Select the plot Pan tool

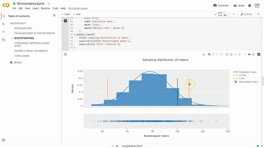coord(213,54)
